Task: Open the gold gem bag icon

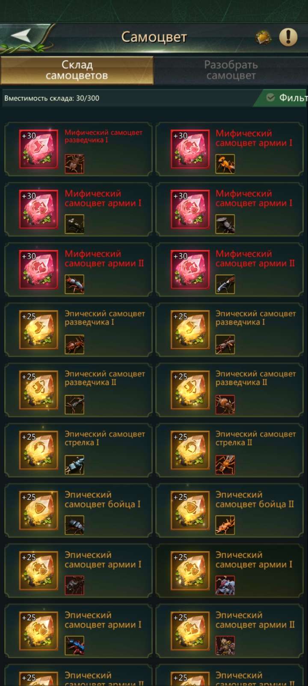Action: [264, 38]
